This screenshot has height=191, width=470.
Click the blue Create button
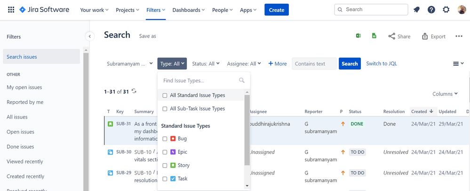click(277, 10)
